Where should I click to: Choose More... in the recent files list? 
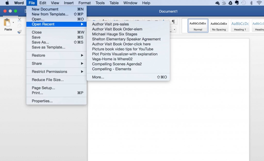128,77
